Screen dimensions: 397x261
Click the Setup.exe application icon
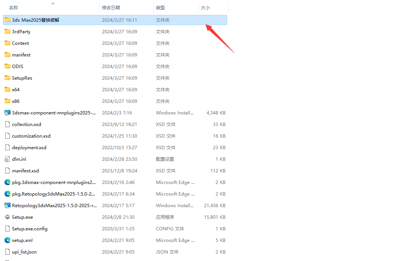[x=7, y=217]
